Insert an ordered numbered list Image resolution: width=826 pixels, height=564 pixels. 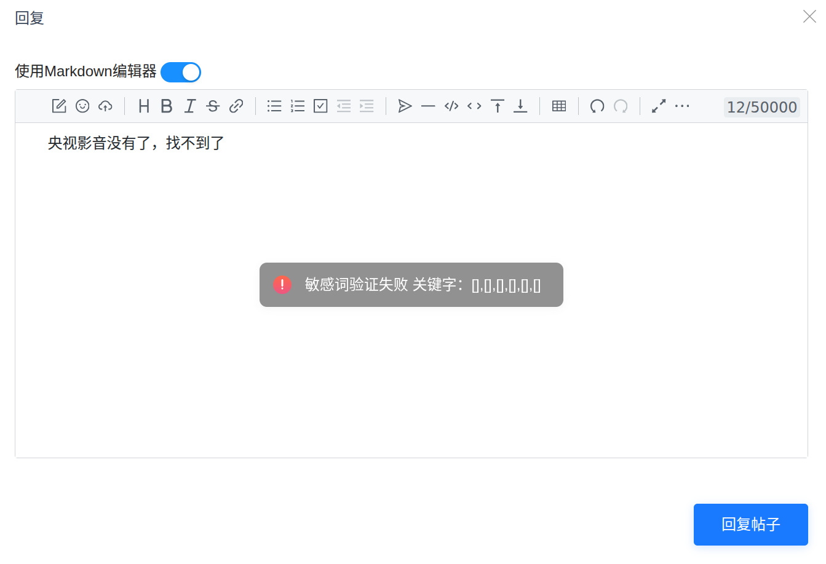click(298, 106)
